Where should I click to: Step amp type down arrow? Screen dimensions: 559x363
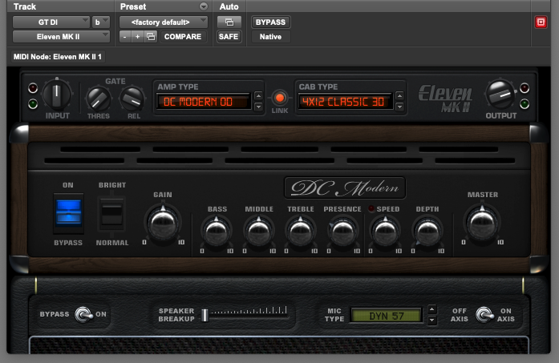point(259,107)
